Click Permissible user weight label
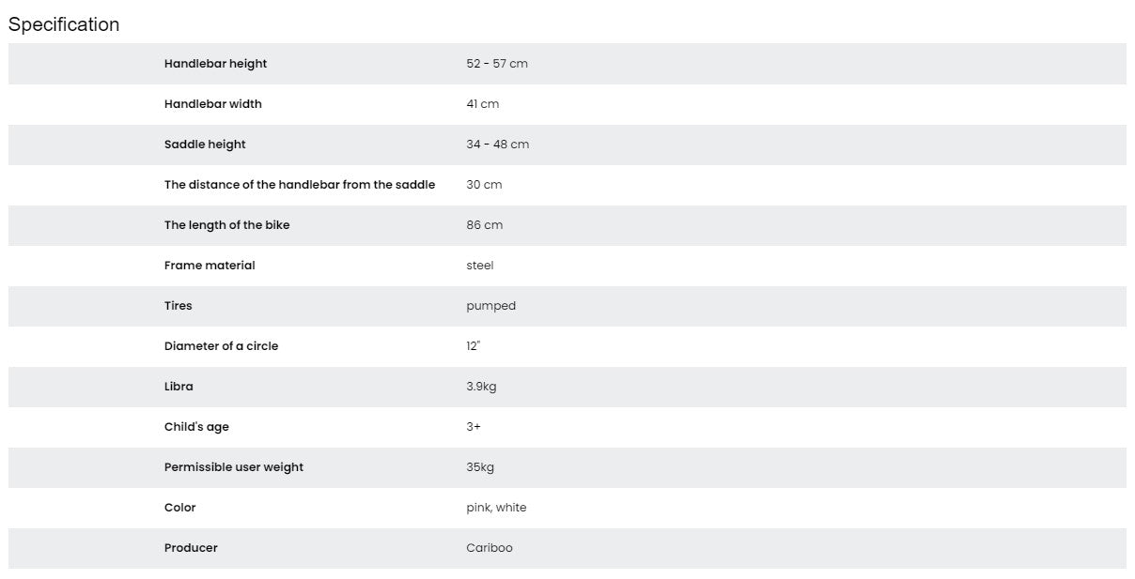 233,467
